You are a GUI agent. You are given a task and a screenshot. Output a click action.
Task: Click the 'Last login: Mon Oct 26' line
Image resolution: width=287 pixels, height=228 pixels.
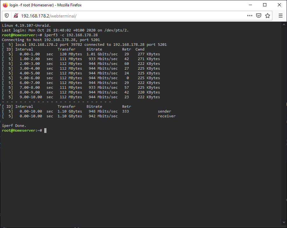click(65, 30)
